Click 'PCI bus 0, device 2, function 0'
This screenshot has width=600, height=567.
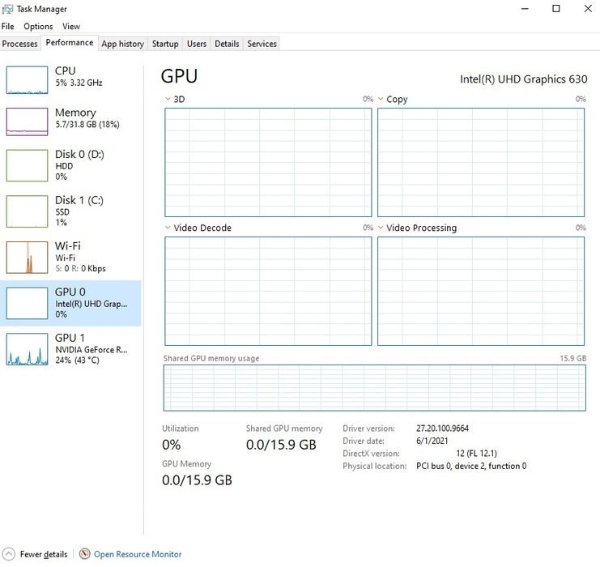pos(471,466)
